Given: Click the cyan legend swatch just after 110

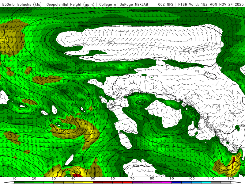Looking at the screenshot, I should pos(206,182).
